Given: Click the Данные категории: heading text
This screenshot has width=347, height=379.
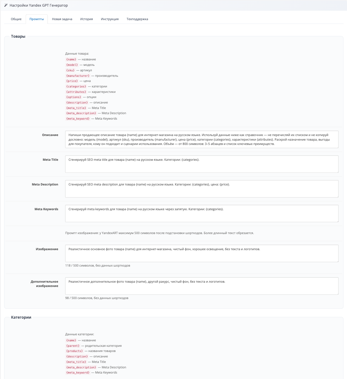Looking at the screenshot, I should pyautogui.click(x=80, y=334).
